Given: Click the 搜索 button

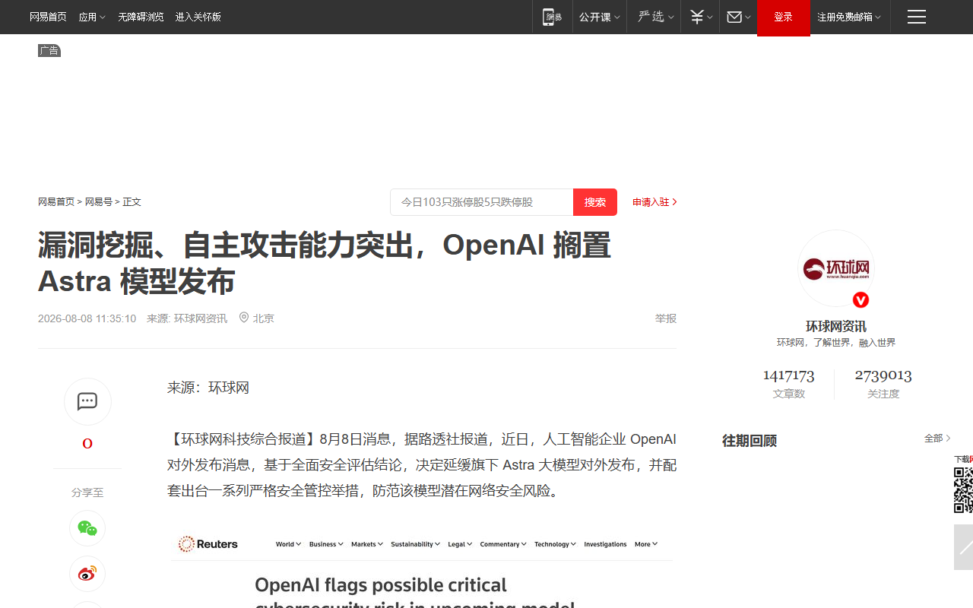Looking at the screenshot, I should [x=595, y=202].
